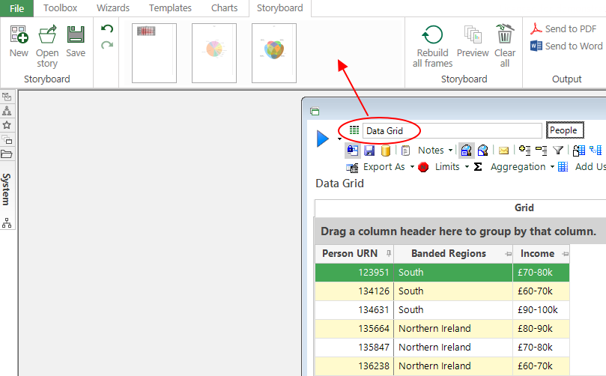Open the Limits dropdown
Viewport: 606px width, 376px height.
(467, 167)
